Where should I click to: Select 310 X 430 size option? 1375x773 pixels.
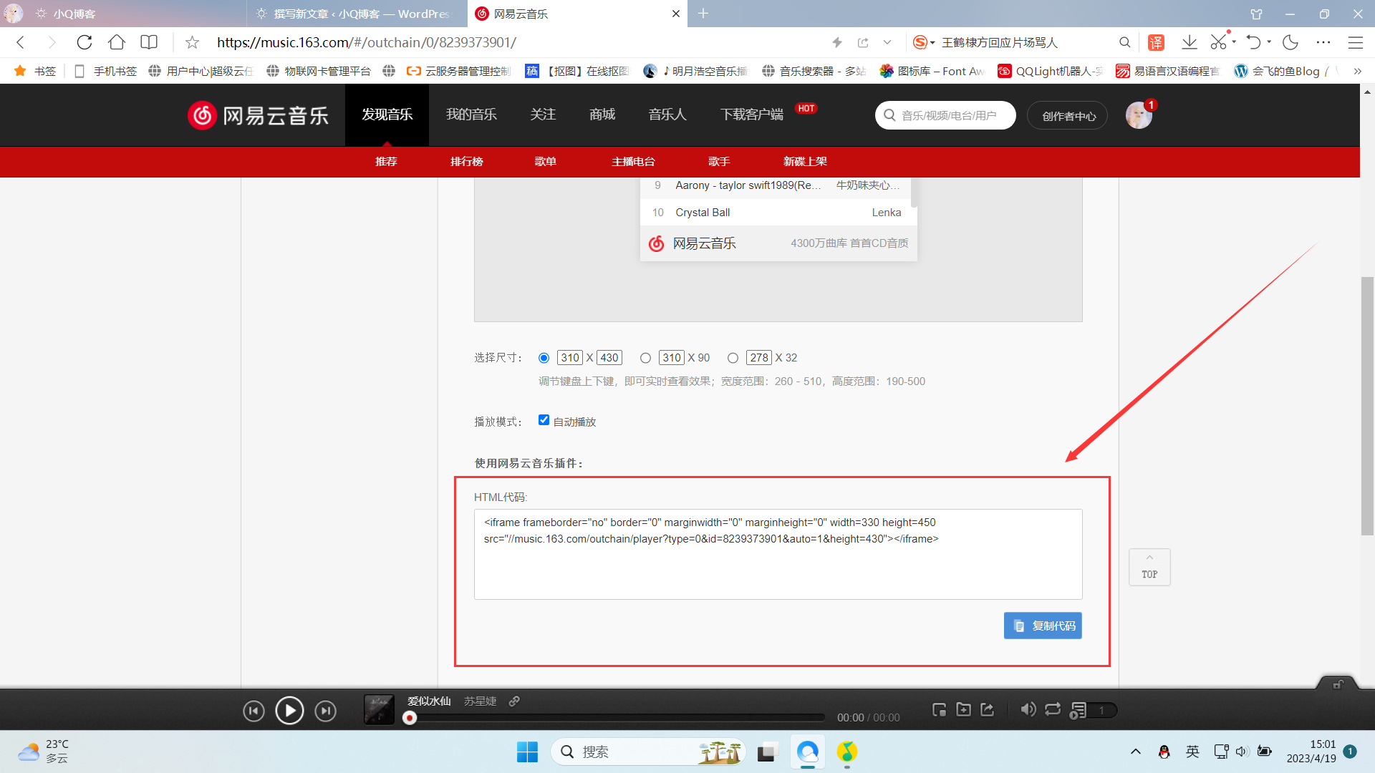pos(544,358)
